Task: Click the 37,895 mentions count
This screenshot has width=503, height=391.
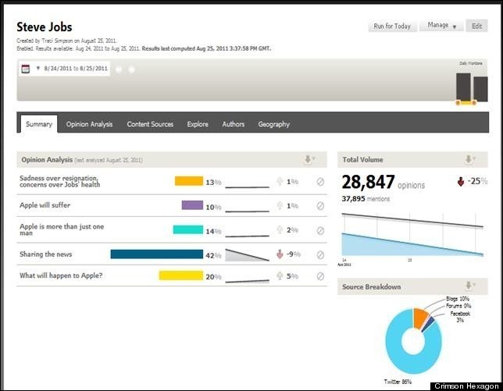Action: [x=366, y=199]
